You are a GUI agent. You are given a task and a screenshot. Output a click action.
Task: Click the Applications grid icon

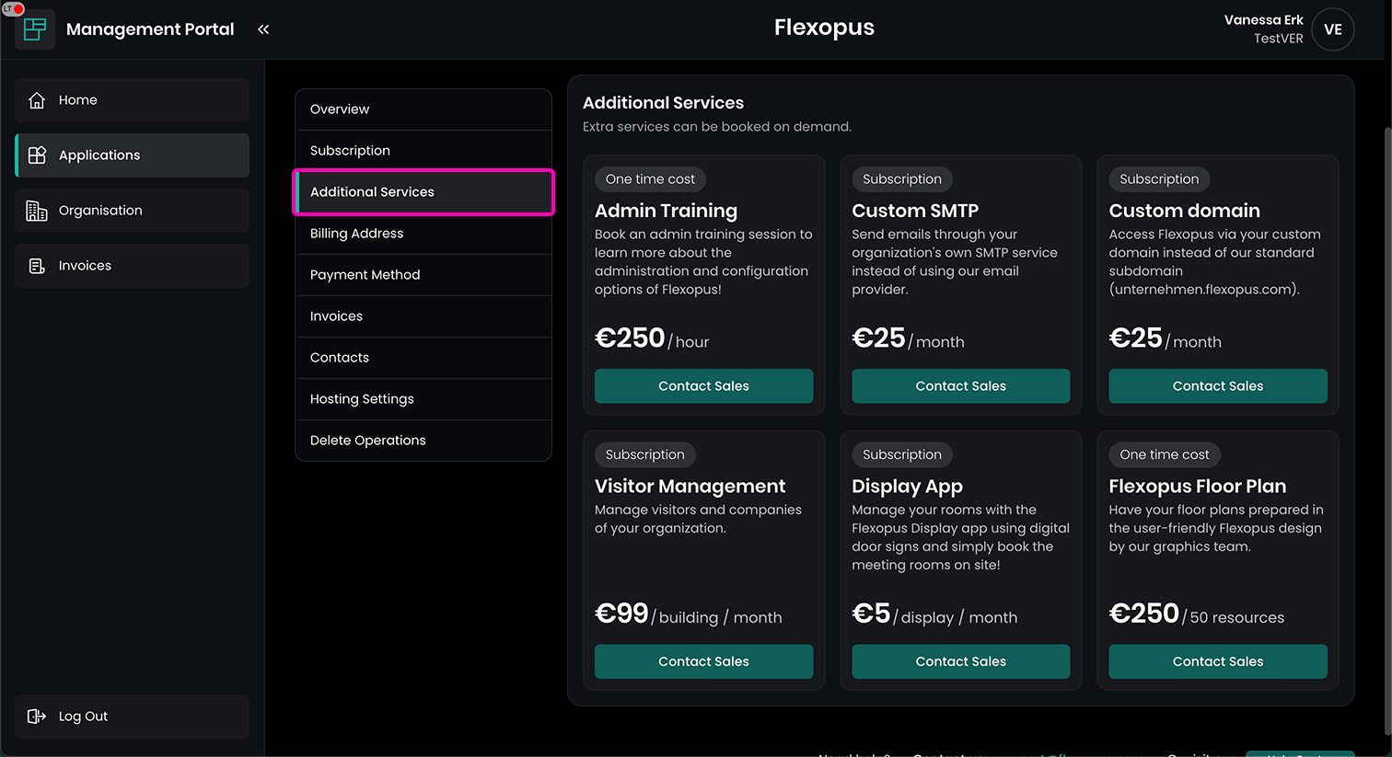tap(37, 155)
